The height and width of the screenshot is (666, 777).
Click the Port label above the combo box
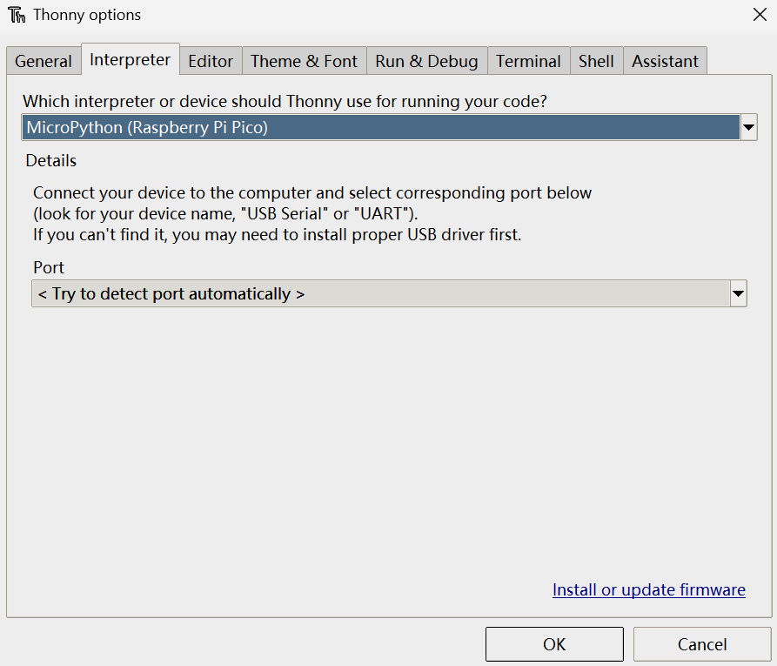click(x=49, y=267)
